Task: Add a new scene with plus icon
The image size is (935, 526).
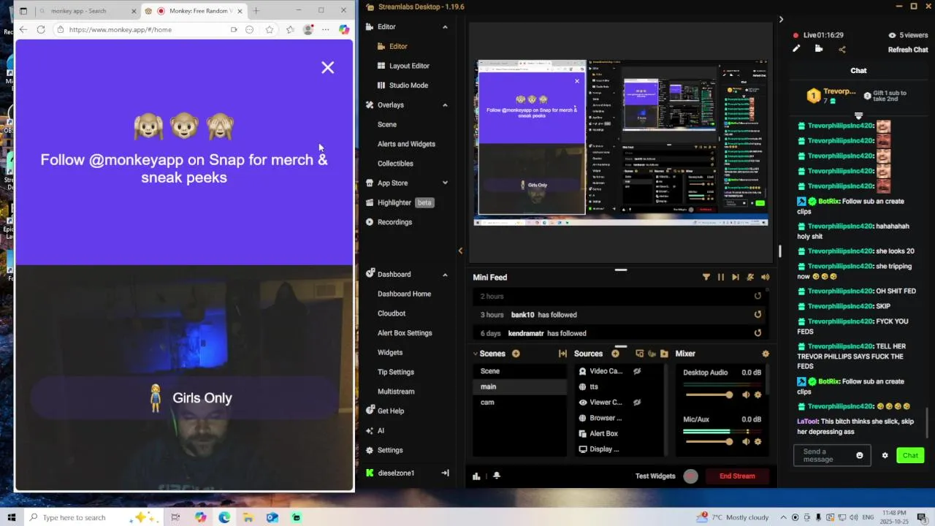Action: click(516, 354)
